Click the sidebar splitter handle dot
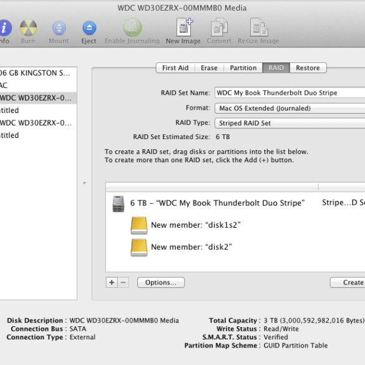This screenshot has width=365, height=365. (x=84, y=183)
